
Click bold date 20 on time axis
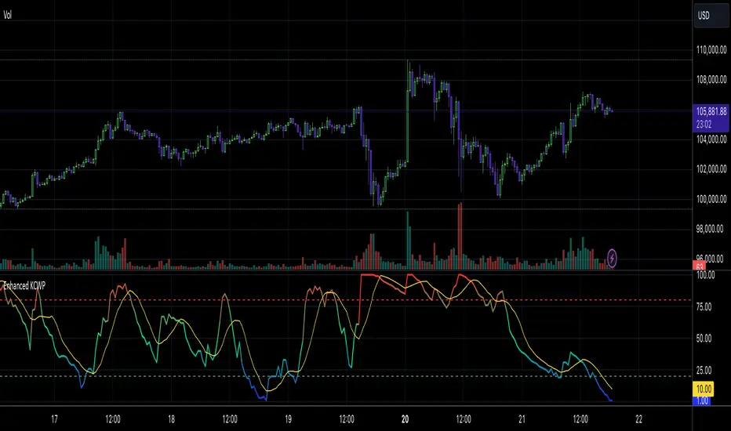click(x=405, y=419)
